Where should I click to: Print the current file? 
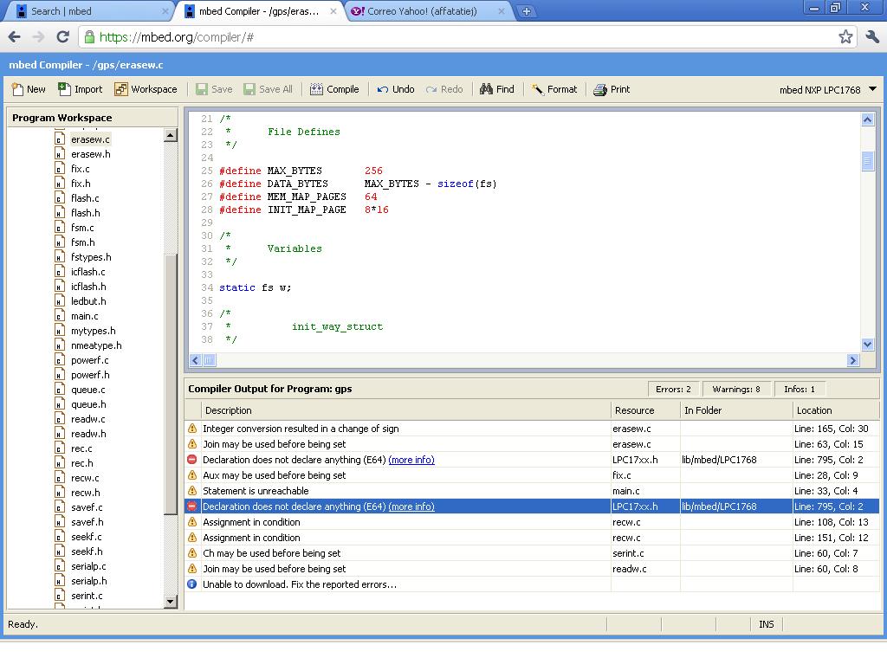tap(612, 89)
